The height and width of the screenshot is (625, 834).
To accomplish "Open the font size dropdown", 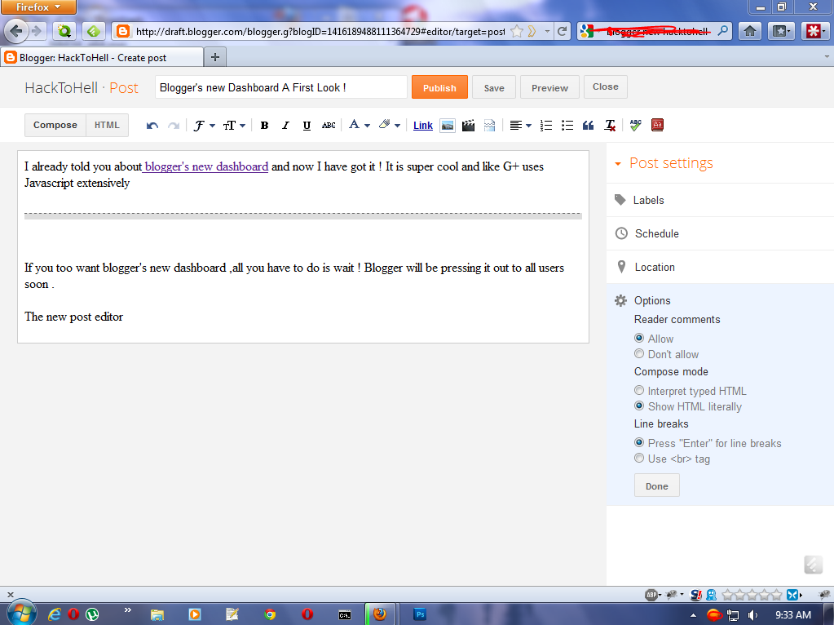I will coord(234,126).
